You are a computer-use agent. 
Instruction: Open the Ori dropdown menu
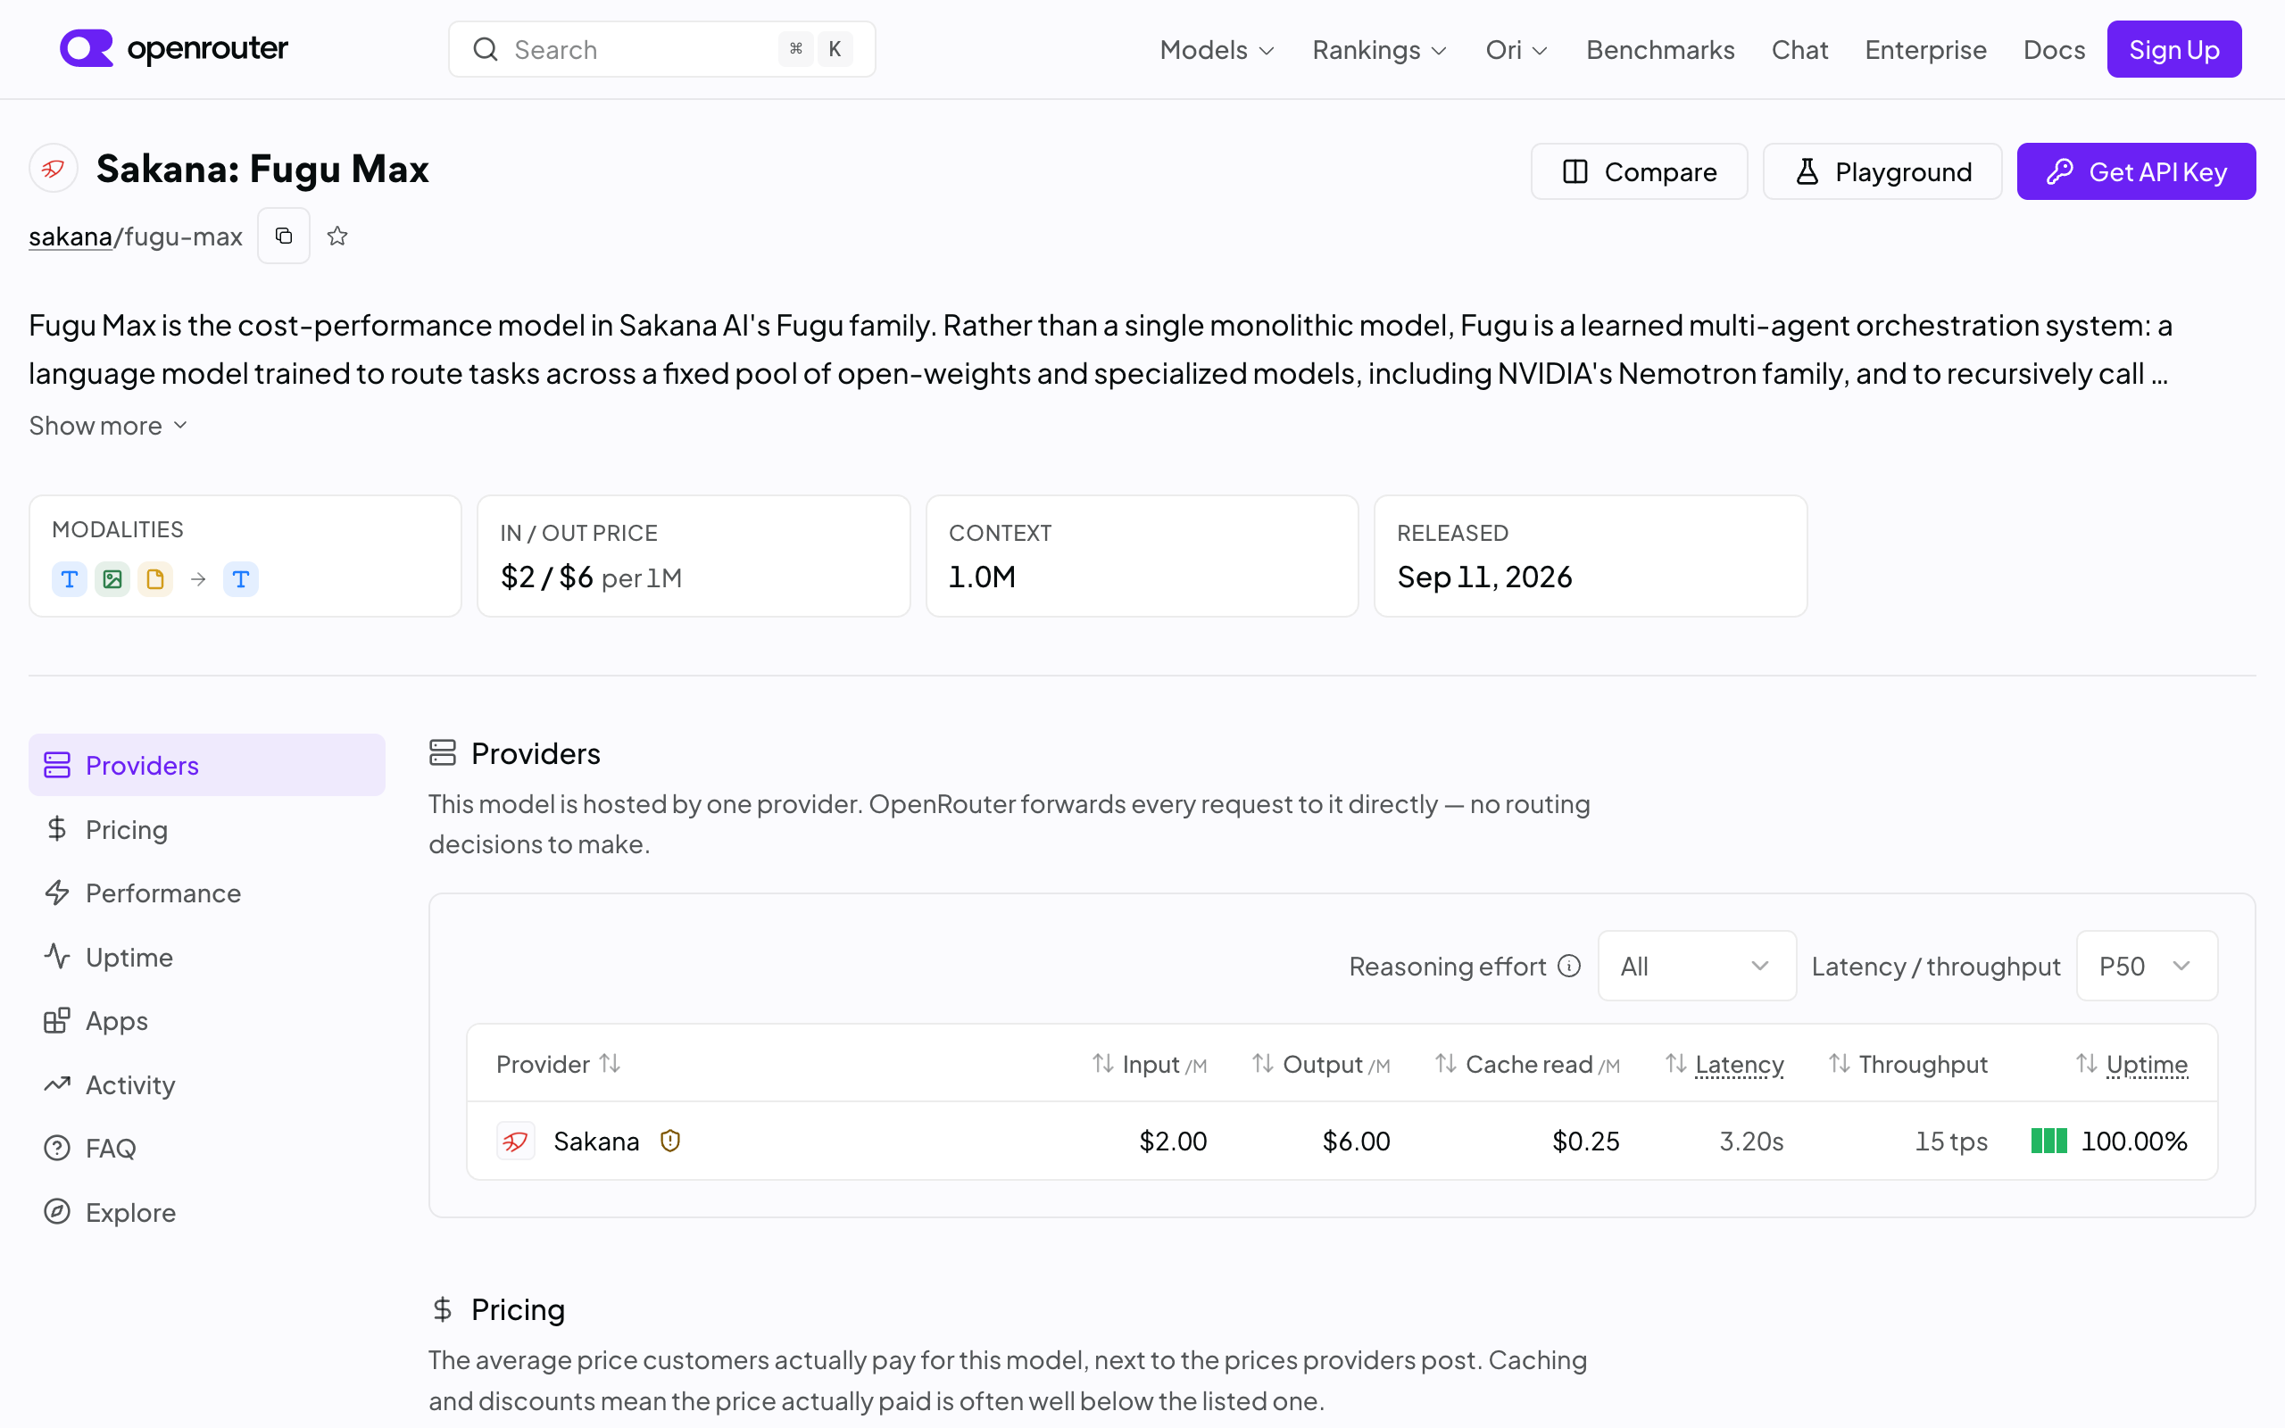tap(1516, 49)
